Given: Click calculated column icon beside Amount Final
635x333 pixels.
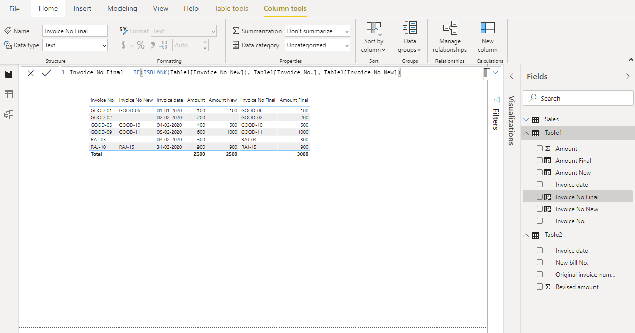Looking at the screenshot, I should [547, 161].
